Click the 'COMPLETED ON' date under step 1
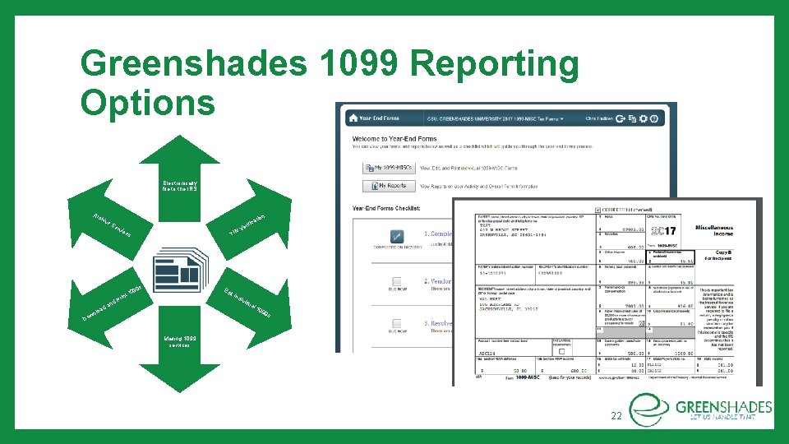 pos(398,247)
